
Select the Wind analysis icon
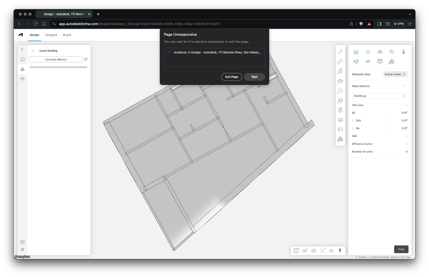[392, 52]
